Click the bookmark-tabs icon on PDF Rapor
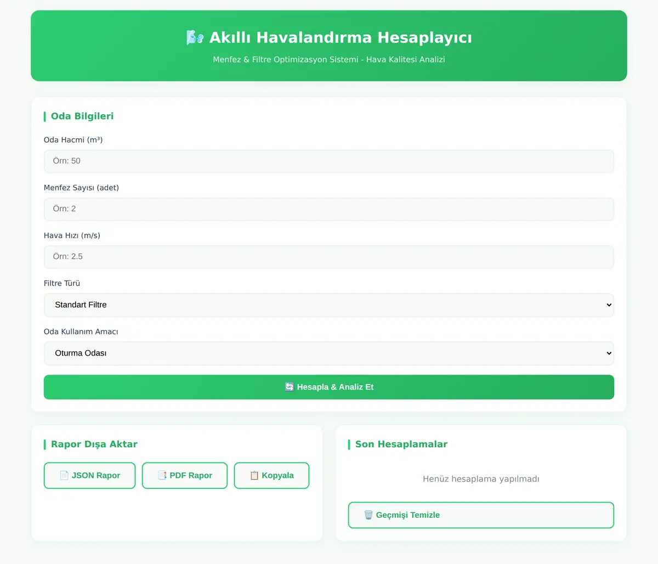 (162, 476)
